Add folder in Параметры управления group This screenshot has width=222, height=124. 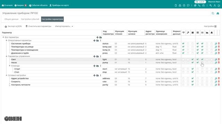(x=97, y=56)
